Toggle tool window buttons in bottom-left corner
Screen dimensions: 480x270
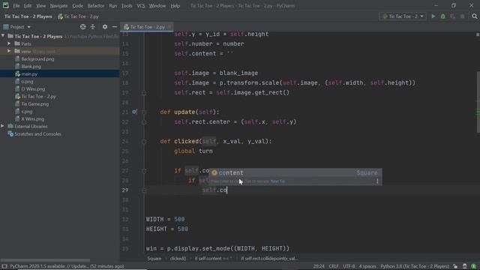tap(4, 266)
